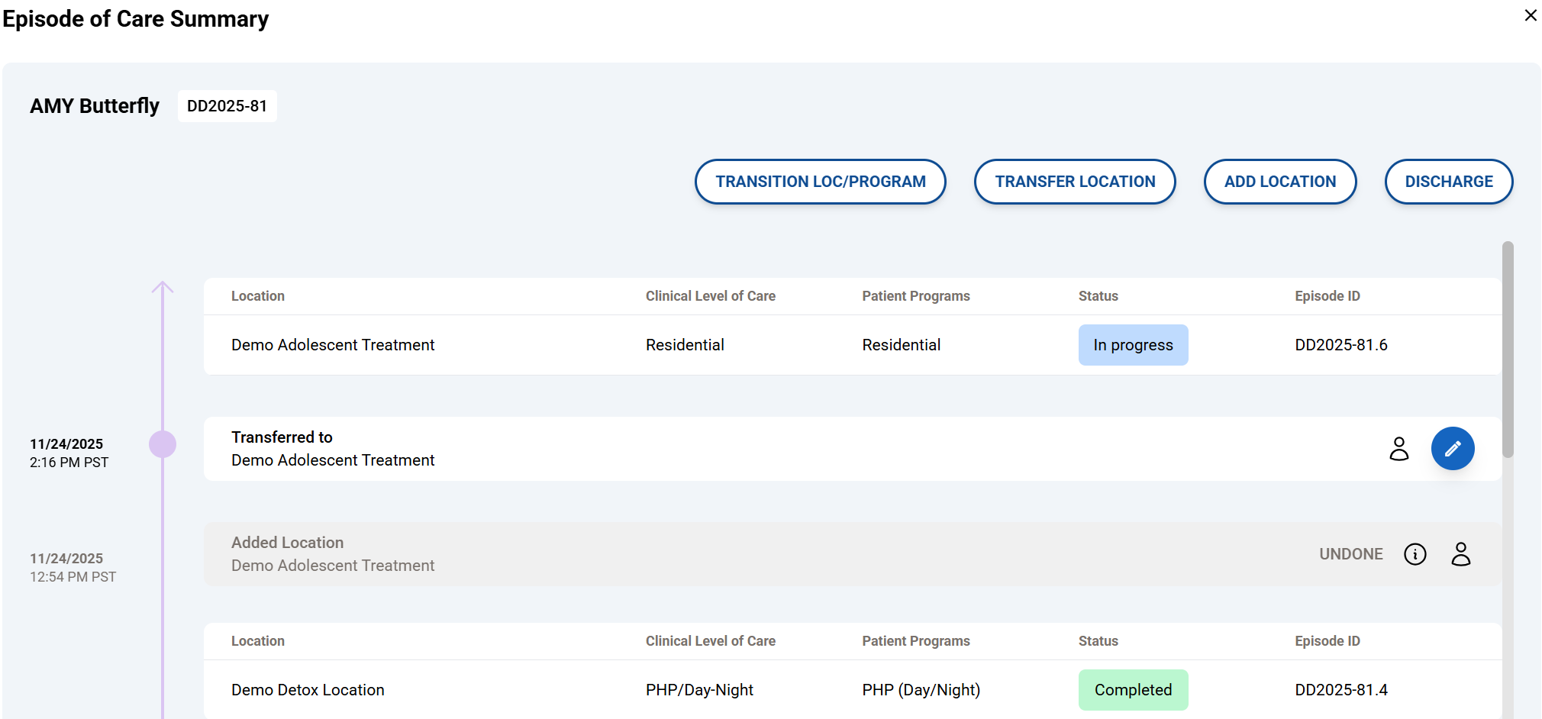Click the DD2025-81 patient ID tag

point(227,106)
